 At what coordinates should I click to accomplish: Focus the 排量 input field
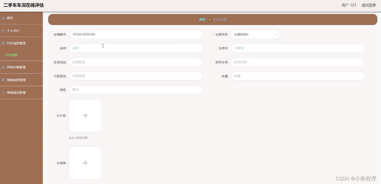click(298, 76)
